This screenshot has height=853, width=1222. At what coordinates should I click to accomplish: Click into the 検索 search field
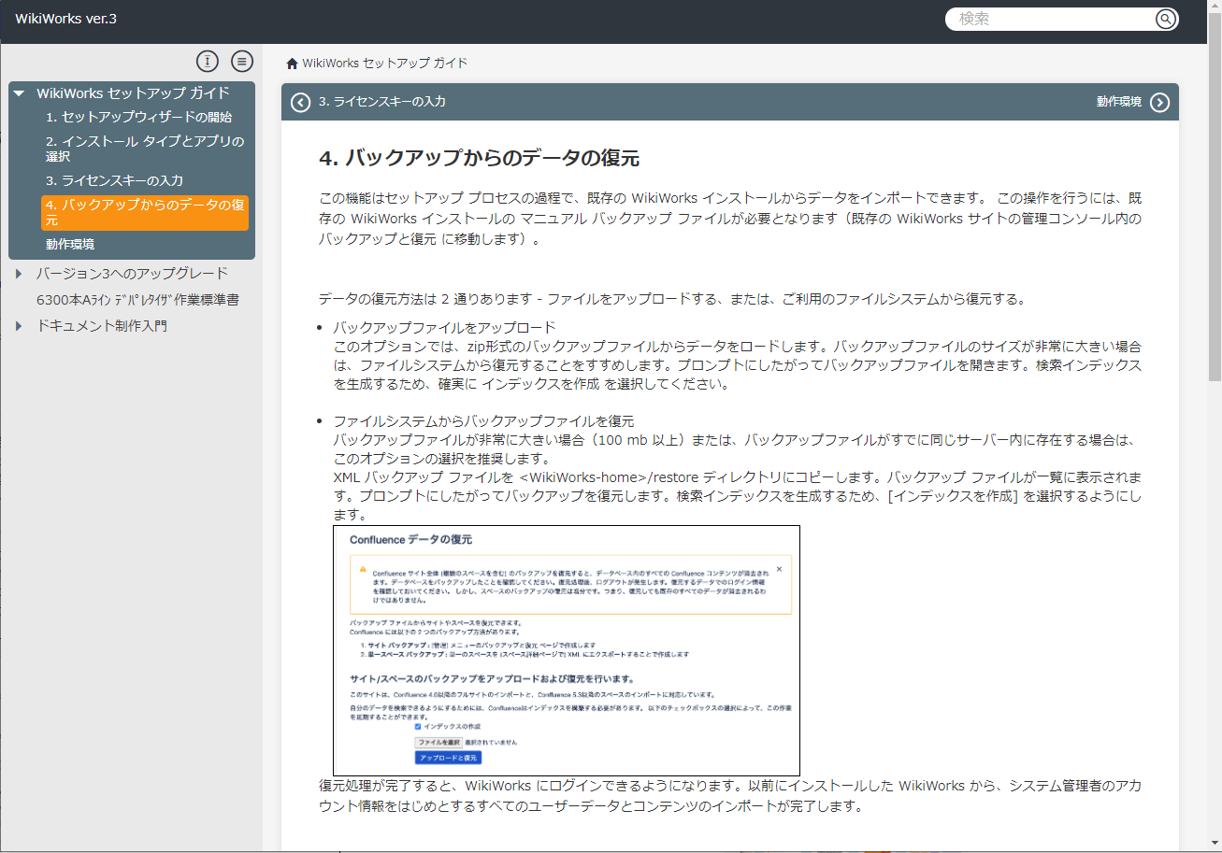point(1052,19)
